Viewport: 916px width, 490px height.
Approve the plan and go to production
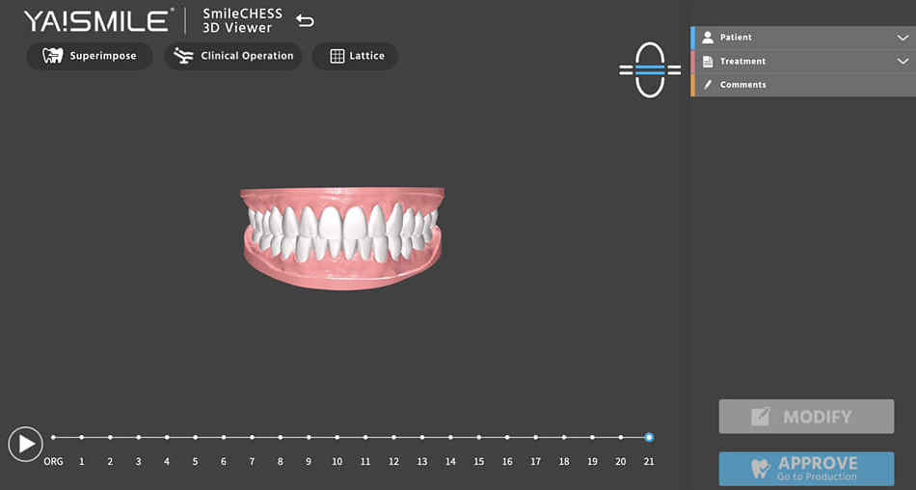click(806, 469)
